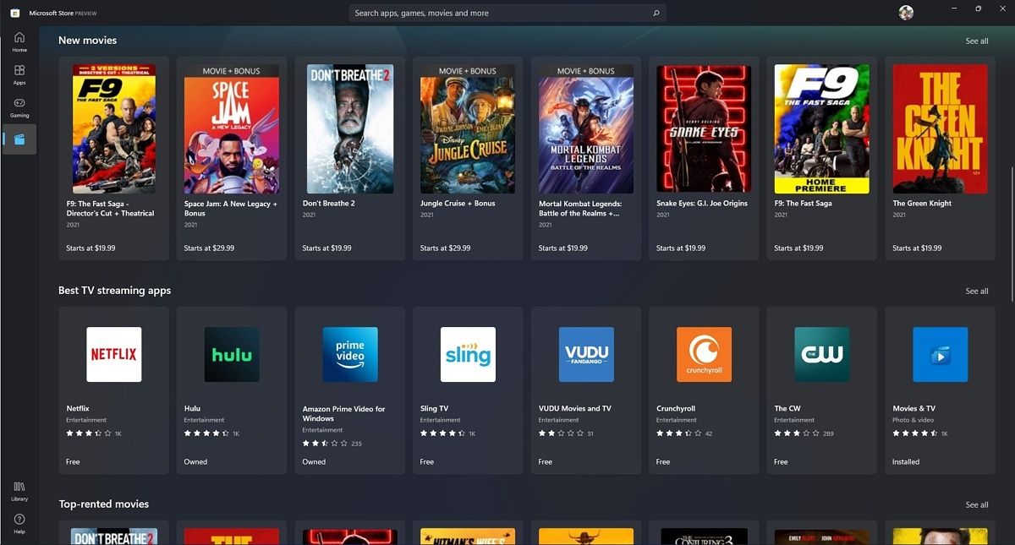
Task: Click the search magnifier icon
Action: click(656, 14)
